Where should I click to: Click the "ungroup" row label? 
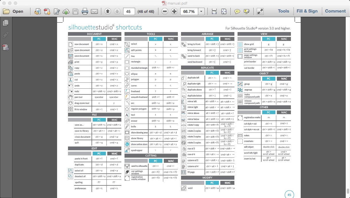[x=248, y=90]
